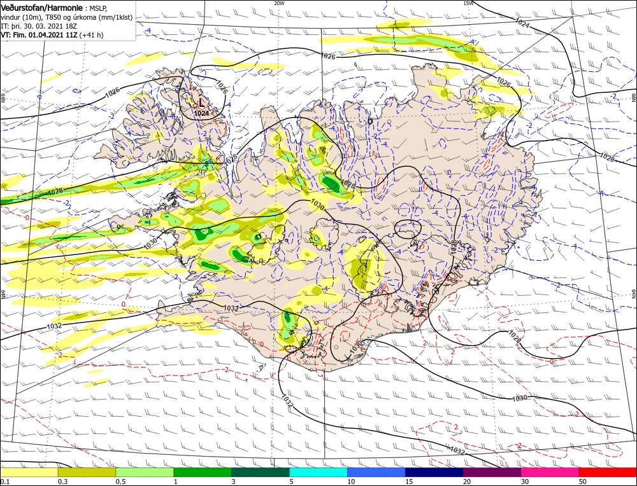Select the pink 30–50 legend swatch
This screenshot has height=486, width=637.
point(550,472)
